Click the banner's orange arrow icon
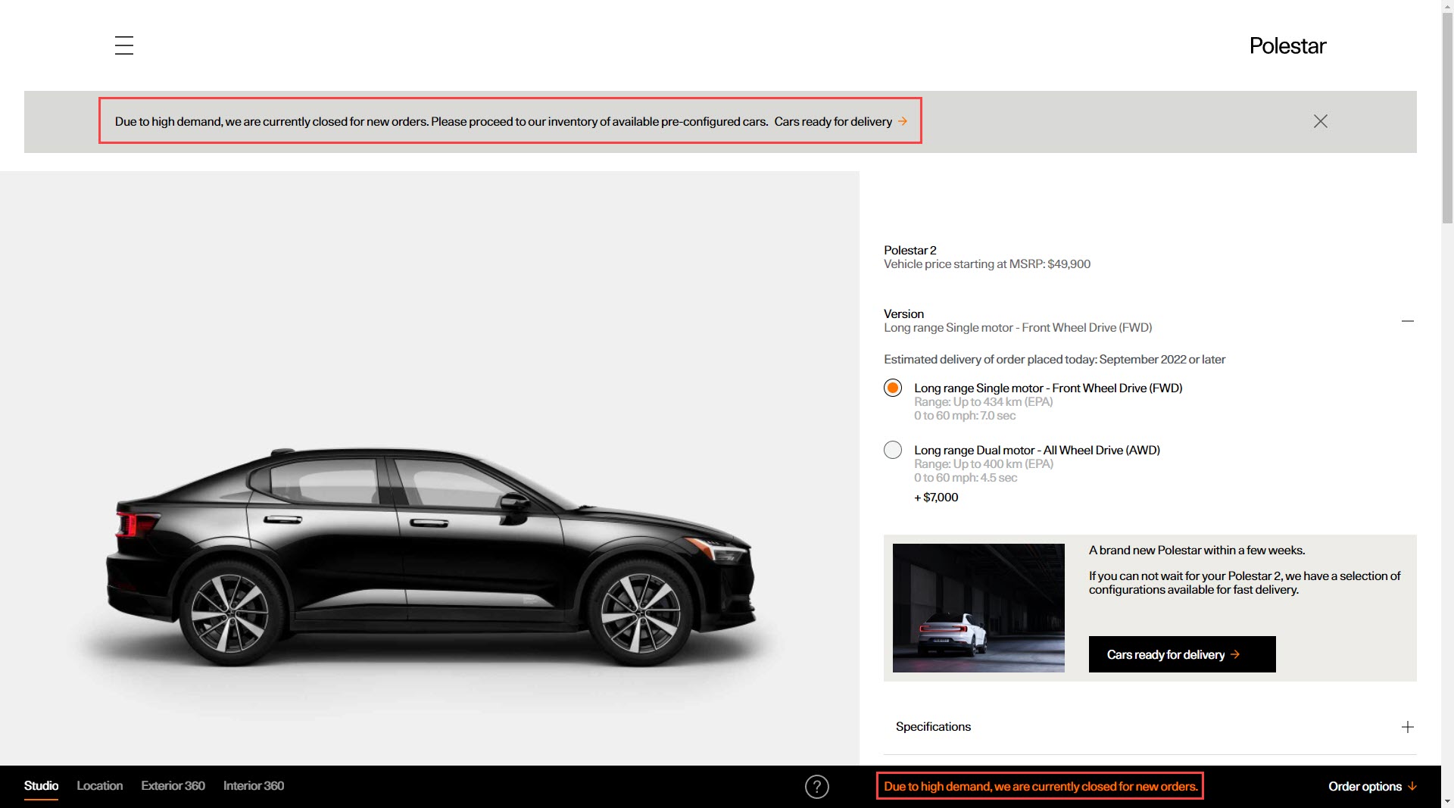This screenshot has height=808, width=1454. [903, 121]
